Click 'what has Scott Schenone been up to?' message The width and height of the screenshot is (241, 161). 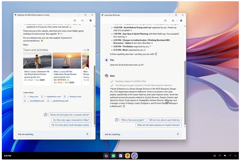point(127,65)
